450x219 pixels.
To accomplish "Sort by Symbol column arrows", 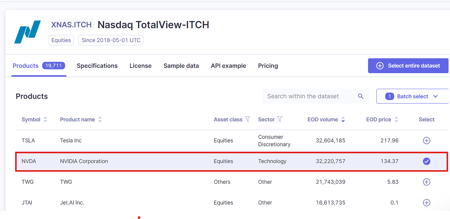I will (x=45, y=119).
